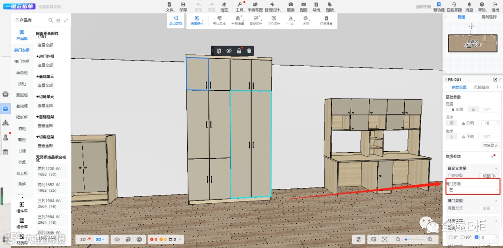Screen dimensions: 503x248
Task: View all under ★趟门外框
Action: tap(45, 65)
